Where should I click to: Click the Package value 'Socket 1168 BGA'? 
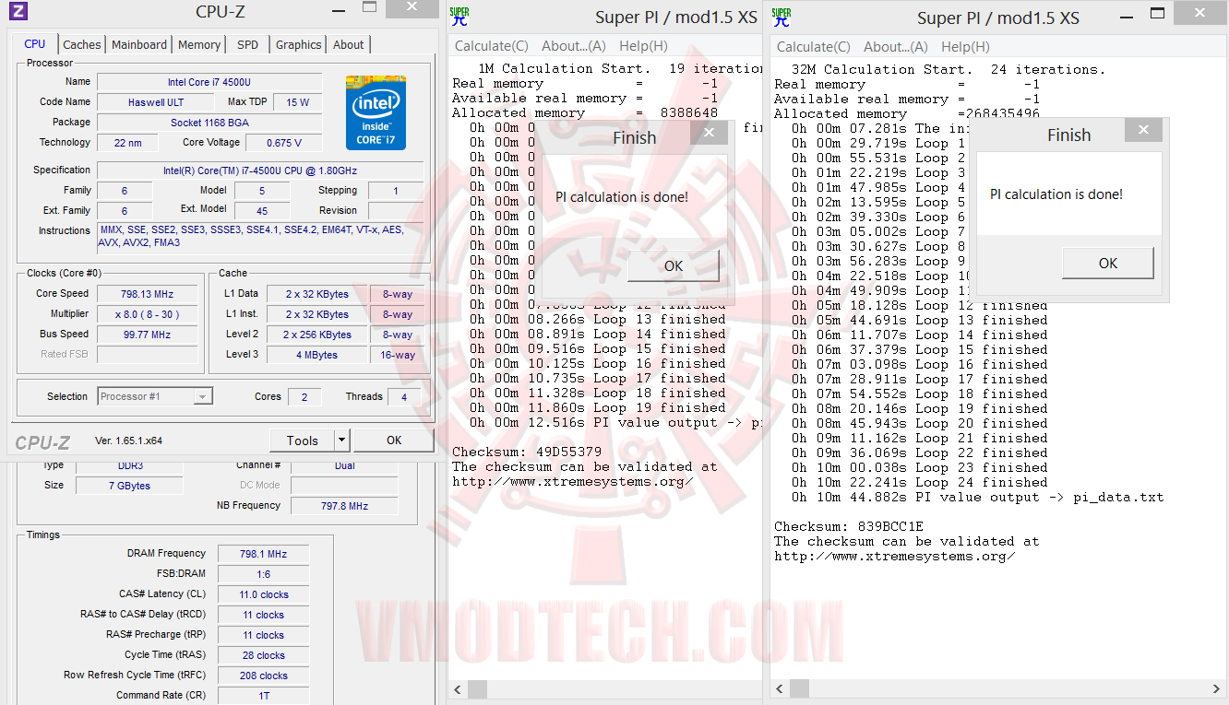coord(209,123)
